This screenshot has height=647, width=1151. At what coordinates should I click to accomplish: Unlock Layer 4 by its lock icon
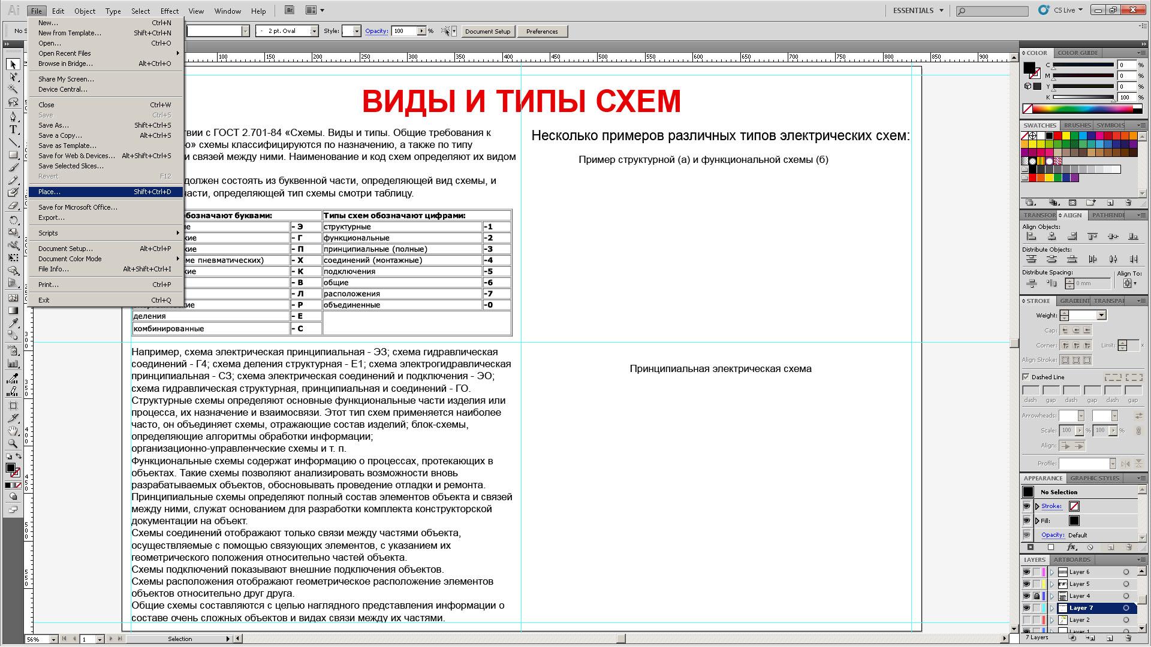[x=1036, y=596]
